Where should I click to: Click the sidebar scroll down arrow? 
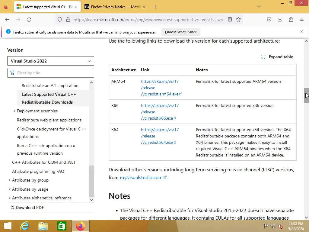coord(91,200)
